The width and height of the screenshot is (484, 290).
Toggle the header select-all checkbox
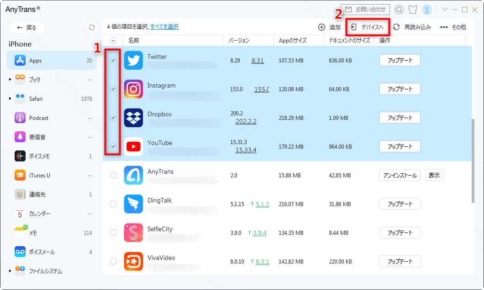click(x=113, y=41)
